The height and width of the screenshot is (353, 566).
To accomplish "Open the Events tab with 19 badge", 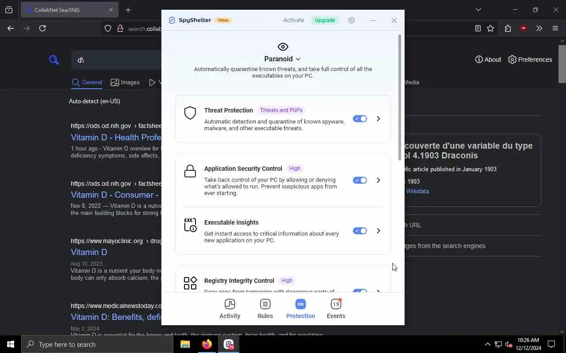I will [x=336, y=309].
